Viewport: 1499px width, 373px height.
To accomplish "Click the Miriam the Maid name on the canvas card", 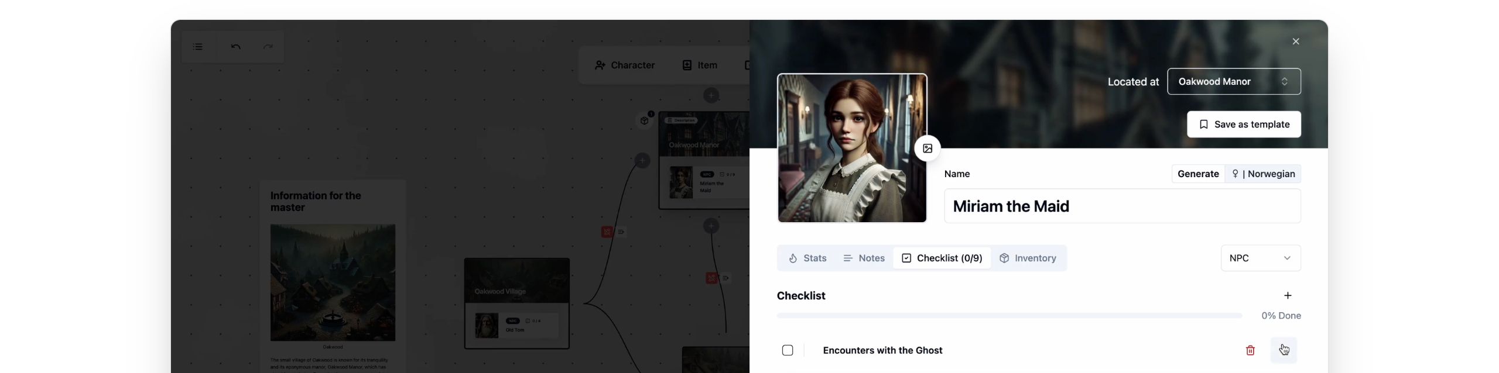I will [711, 187].
